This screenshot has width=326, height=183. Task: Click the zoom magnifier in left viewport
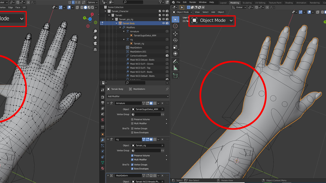[x=95, y=31]
